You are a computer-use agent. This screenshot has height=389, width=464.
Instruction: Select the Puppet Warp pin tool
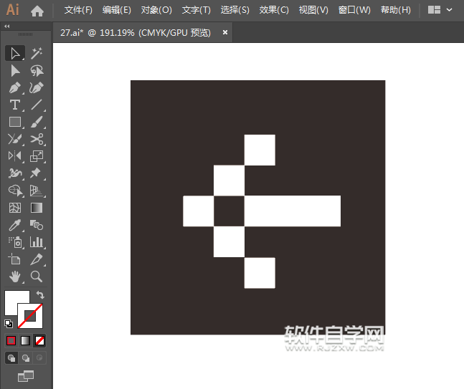tap(37, 173)
